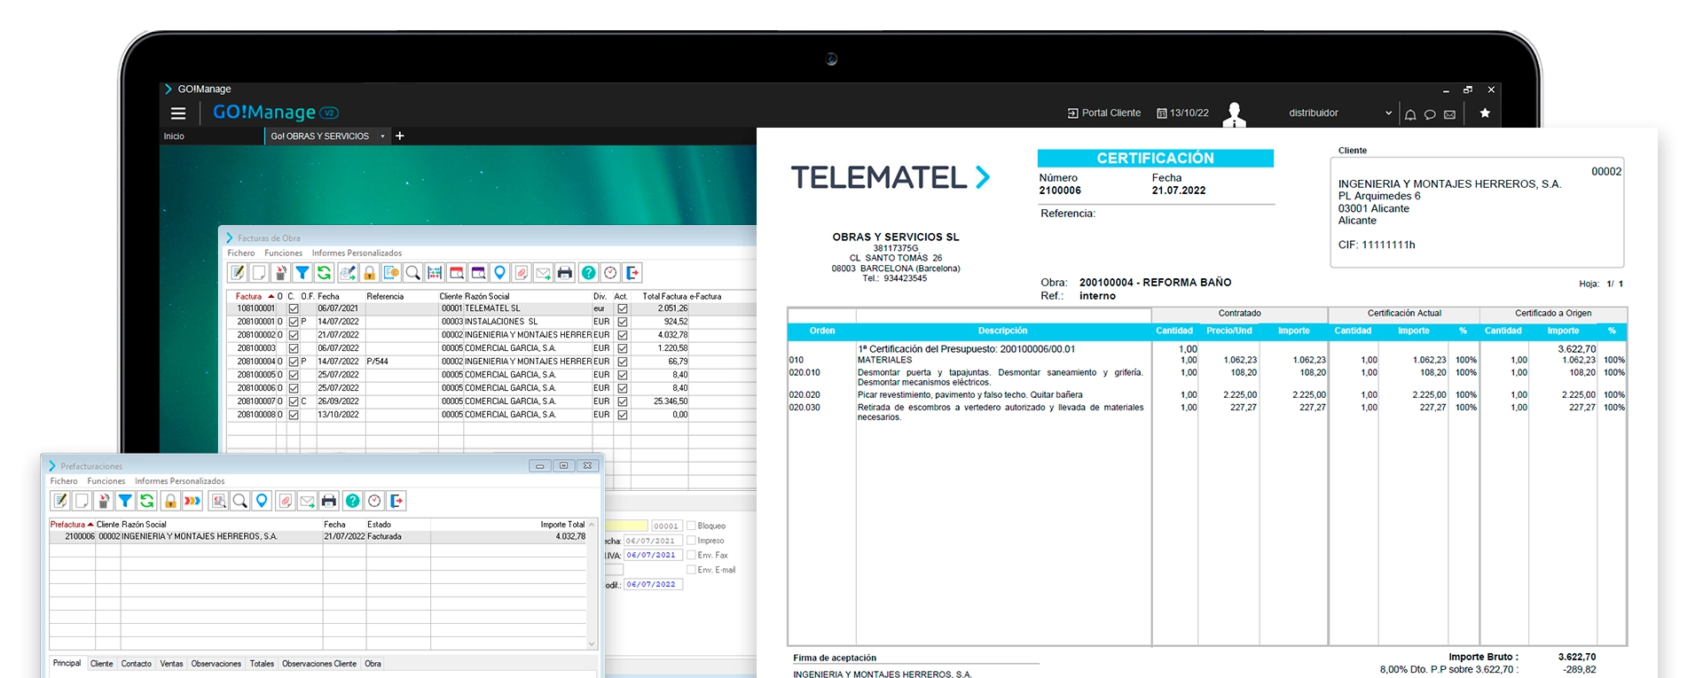
Task: Click new blank record icon in Facturas de Obra
Action: (259, 273)
